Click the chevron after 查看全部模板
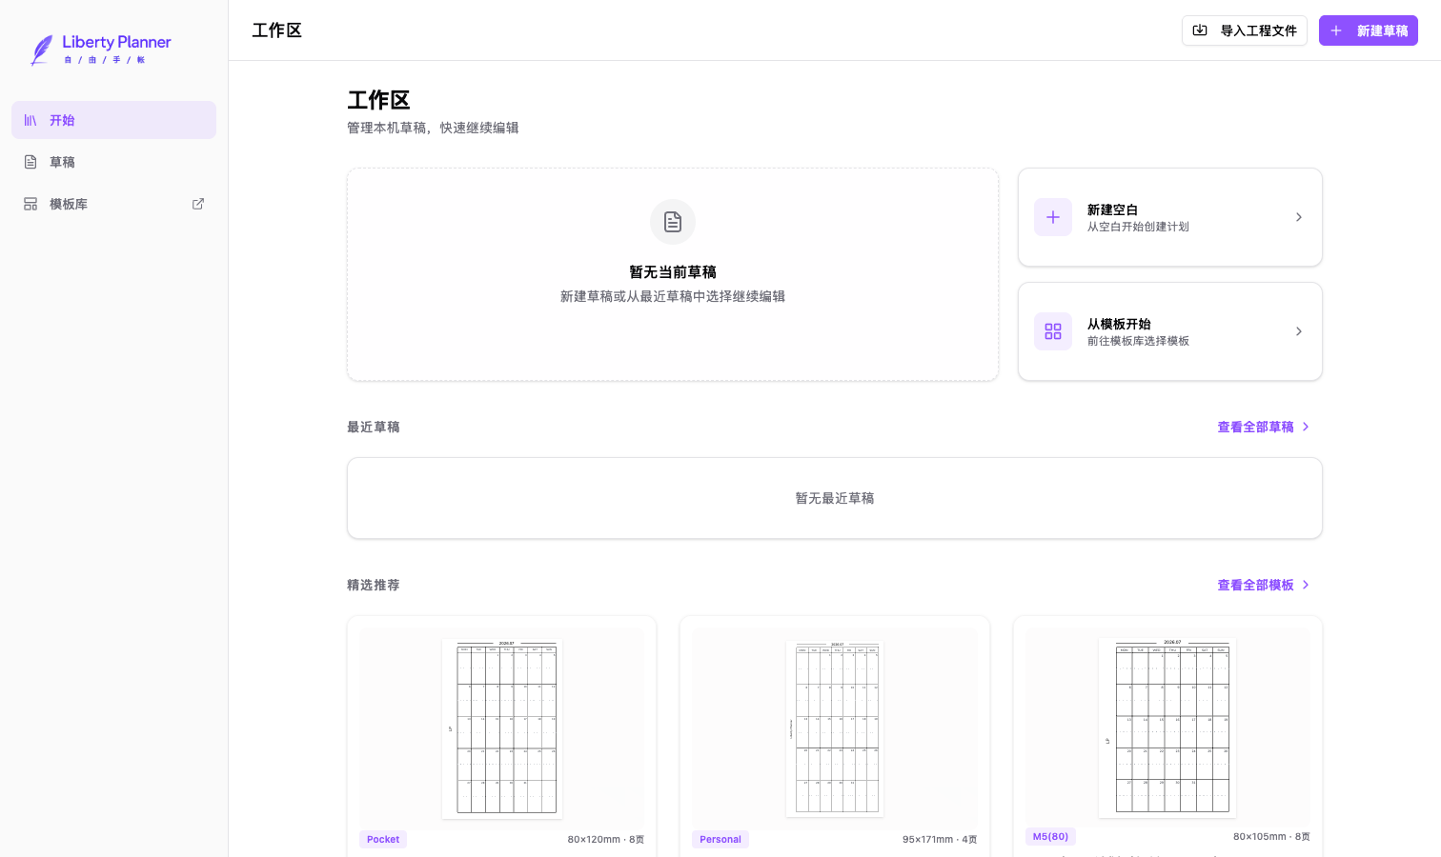 tap(1306, 585)
